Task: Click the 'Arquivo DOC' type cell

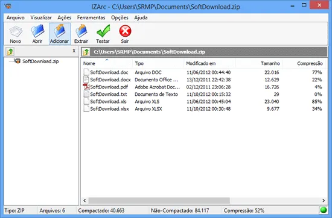Action: (x=148, y=72)
